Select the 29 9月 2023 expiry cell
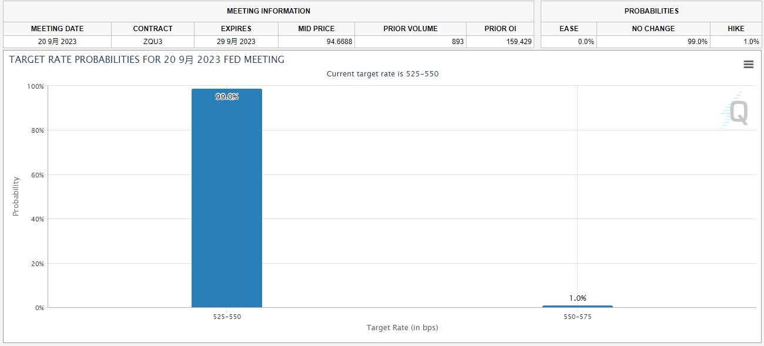 236,42
